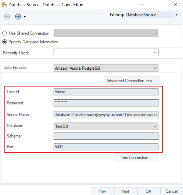Click the empty Schema field
Viewport: 183px width, 195px height.
(106, 136)
